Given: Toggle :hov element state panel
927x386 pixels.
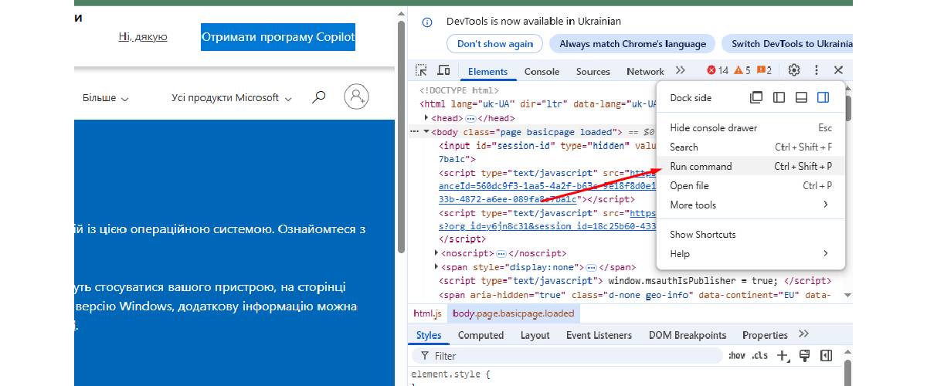Looking at the screenshot, I should pyautogui.click(x=737, y=356).
